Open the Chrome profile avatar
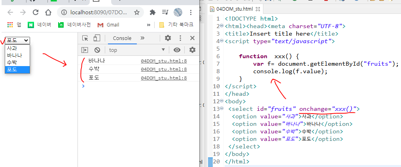This screenshot has height=167, width=401. click(178, 12)
